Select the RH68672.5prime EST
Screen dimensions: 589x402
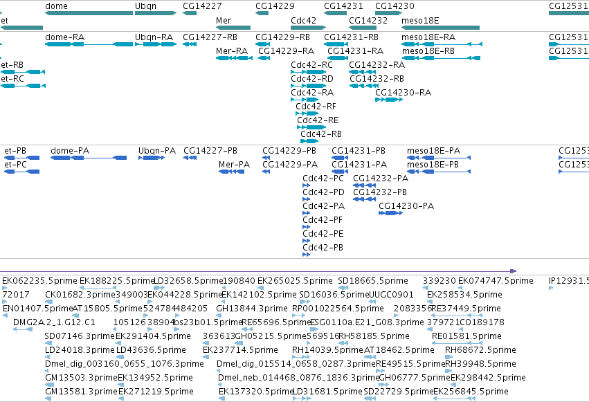click(x=448, y=357)
